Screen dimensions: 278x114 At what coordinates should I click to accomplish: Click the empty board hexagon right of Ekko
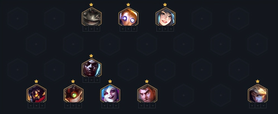tap(128, 70)
